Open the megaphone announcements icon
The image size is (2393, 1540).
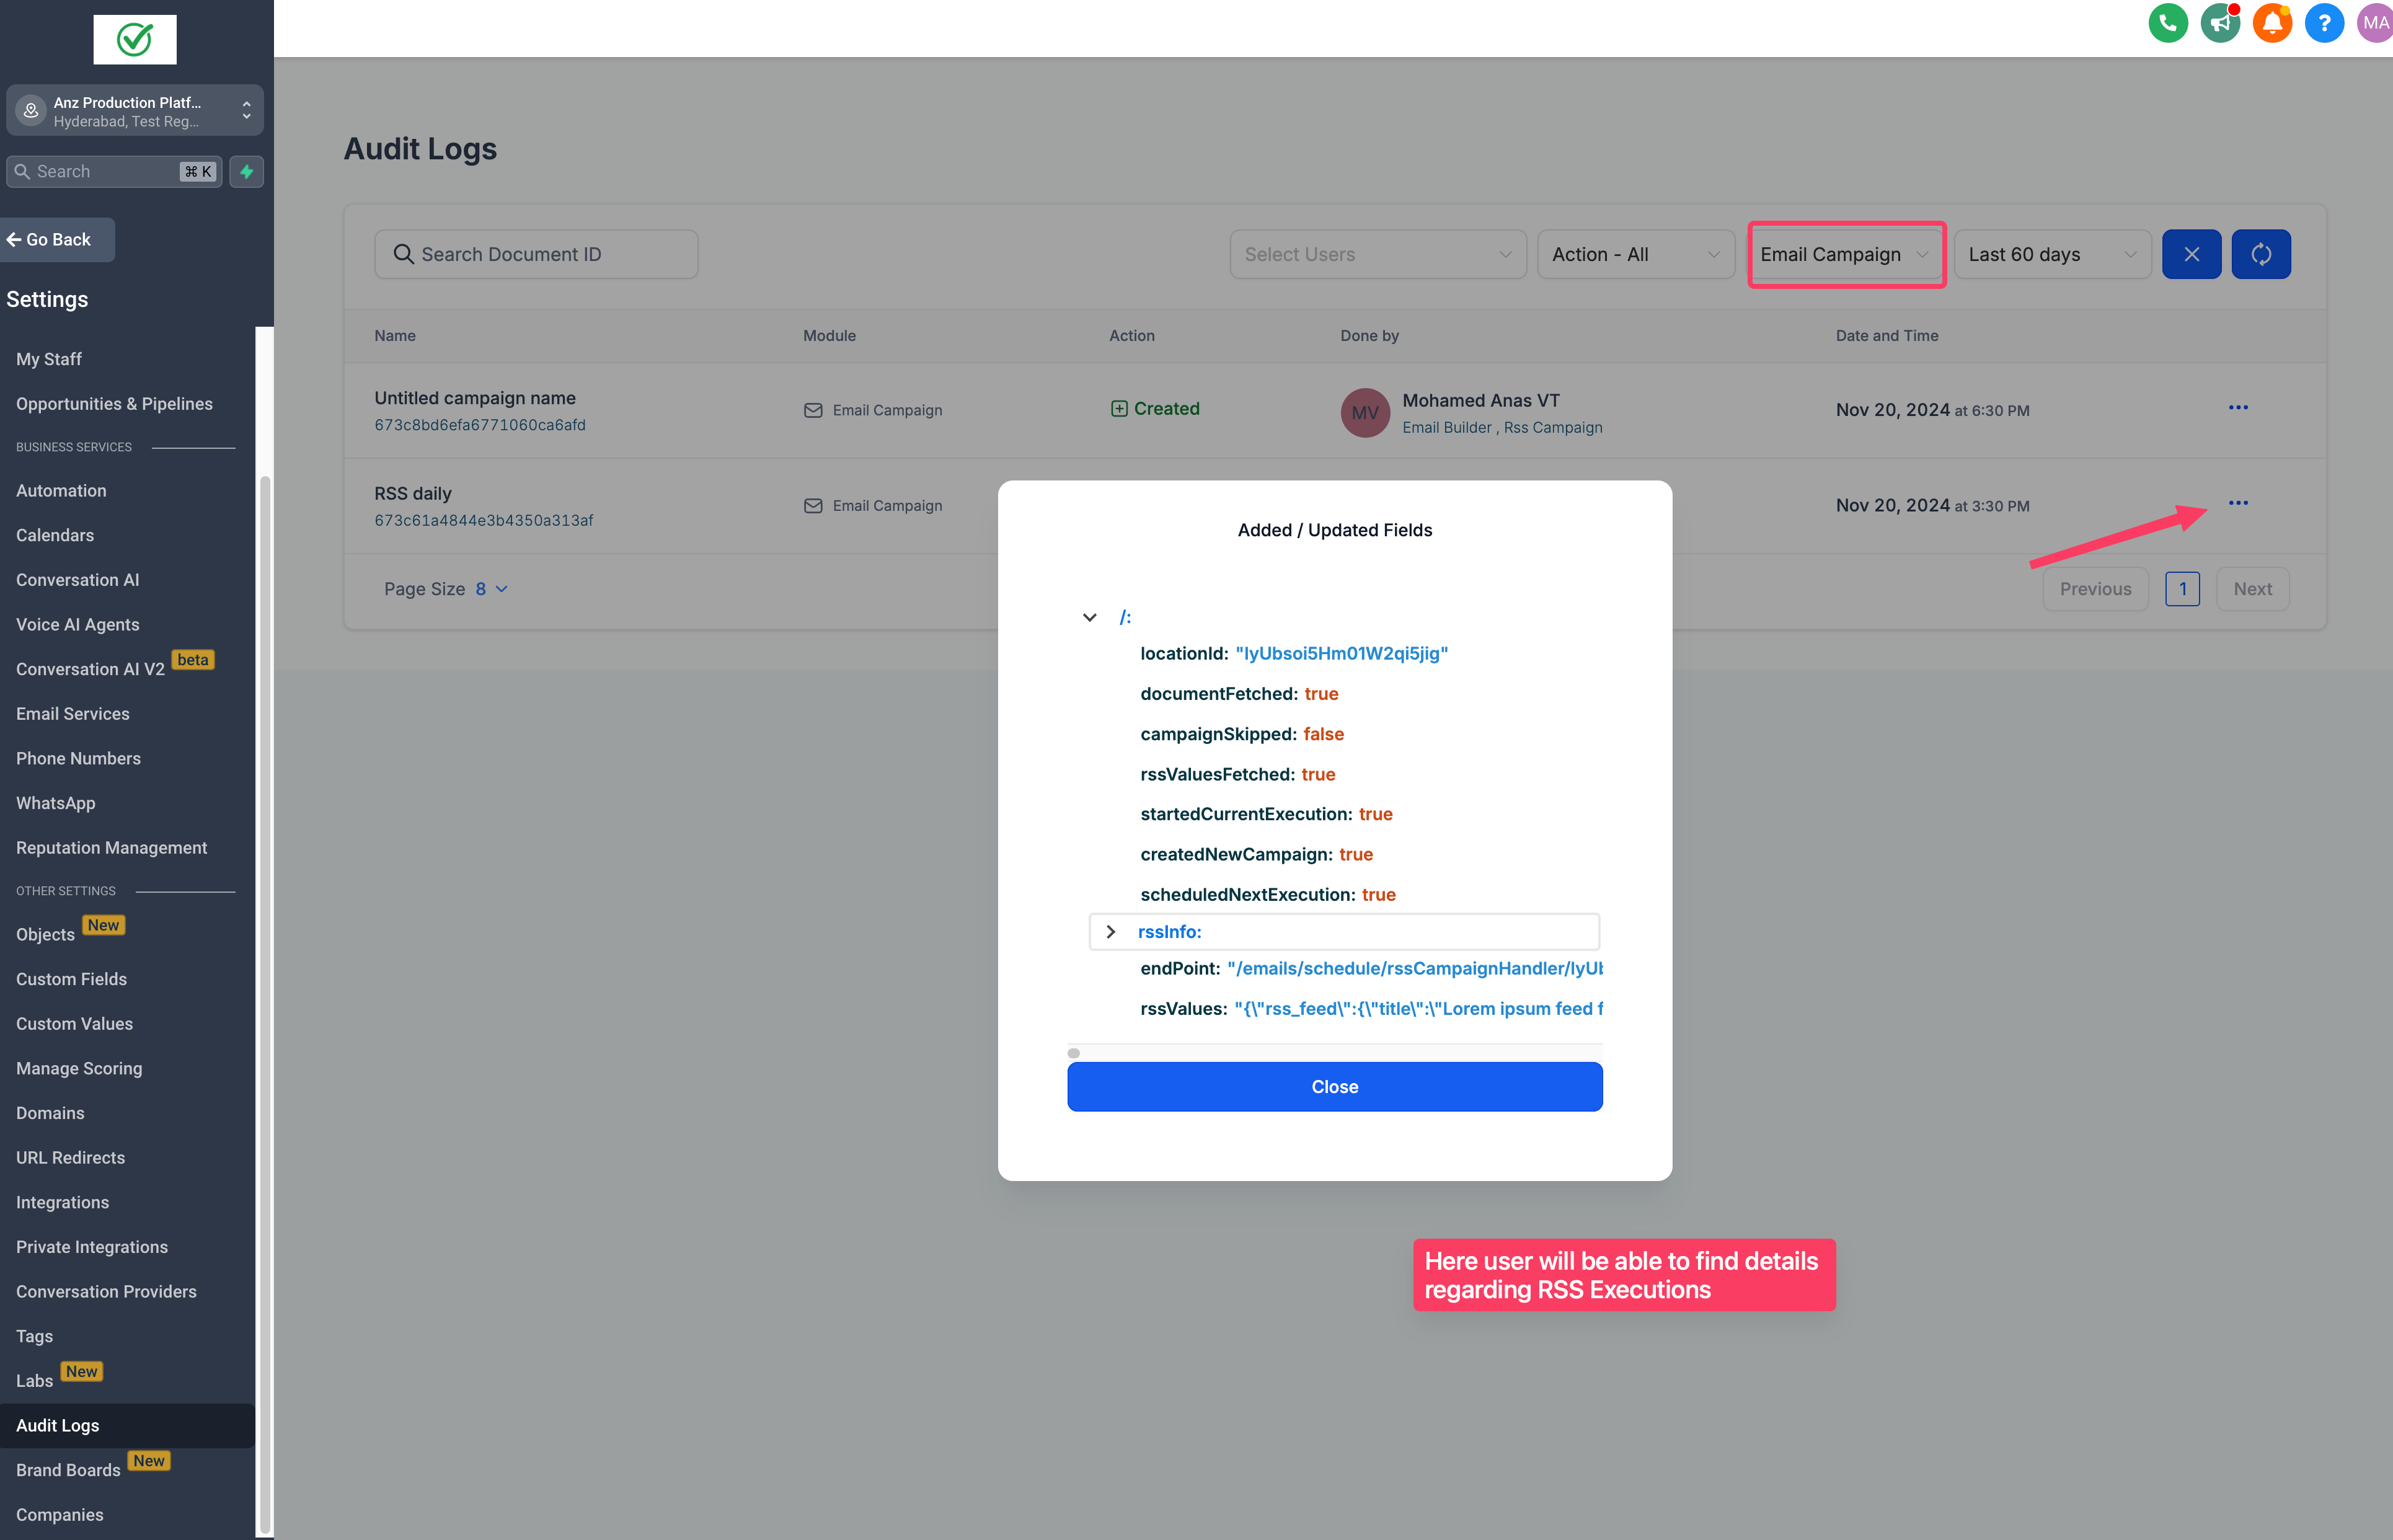point(2220,23)
